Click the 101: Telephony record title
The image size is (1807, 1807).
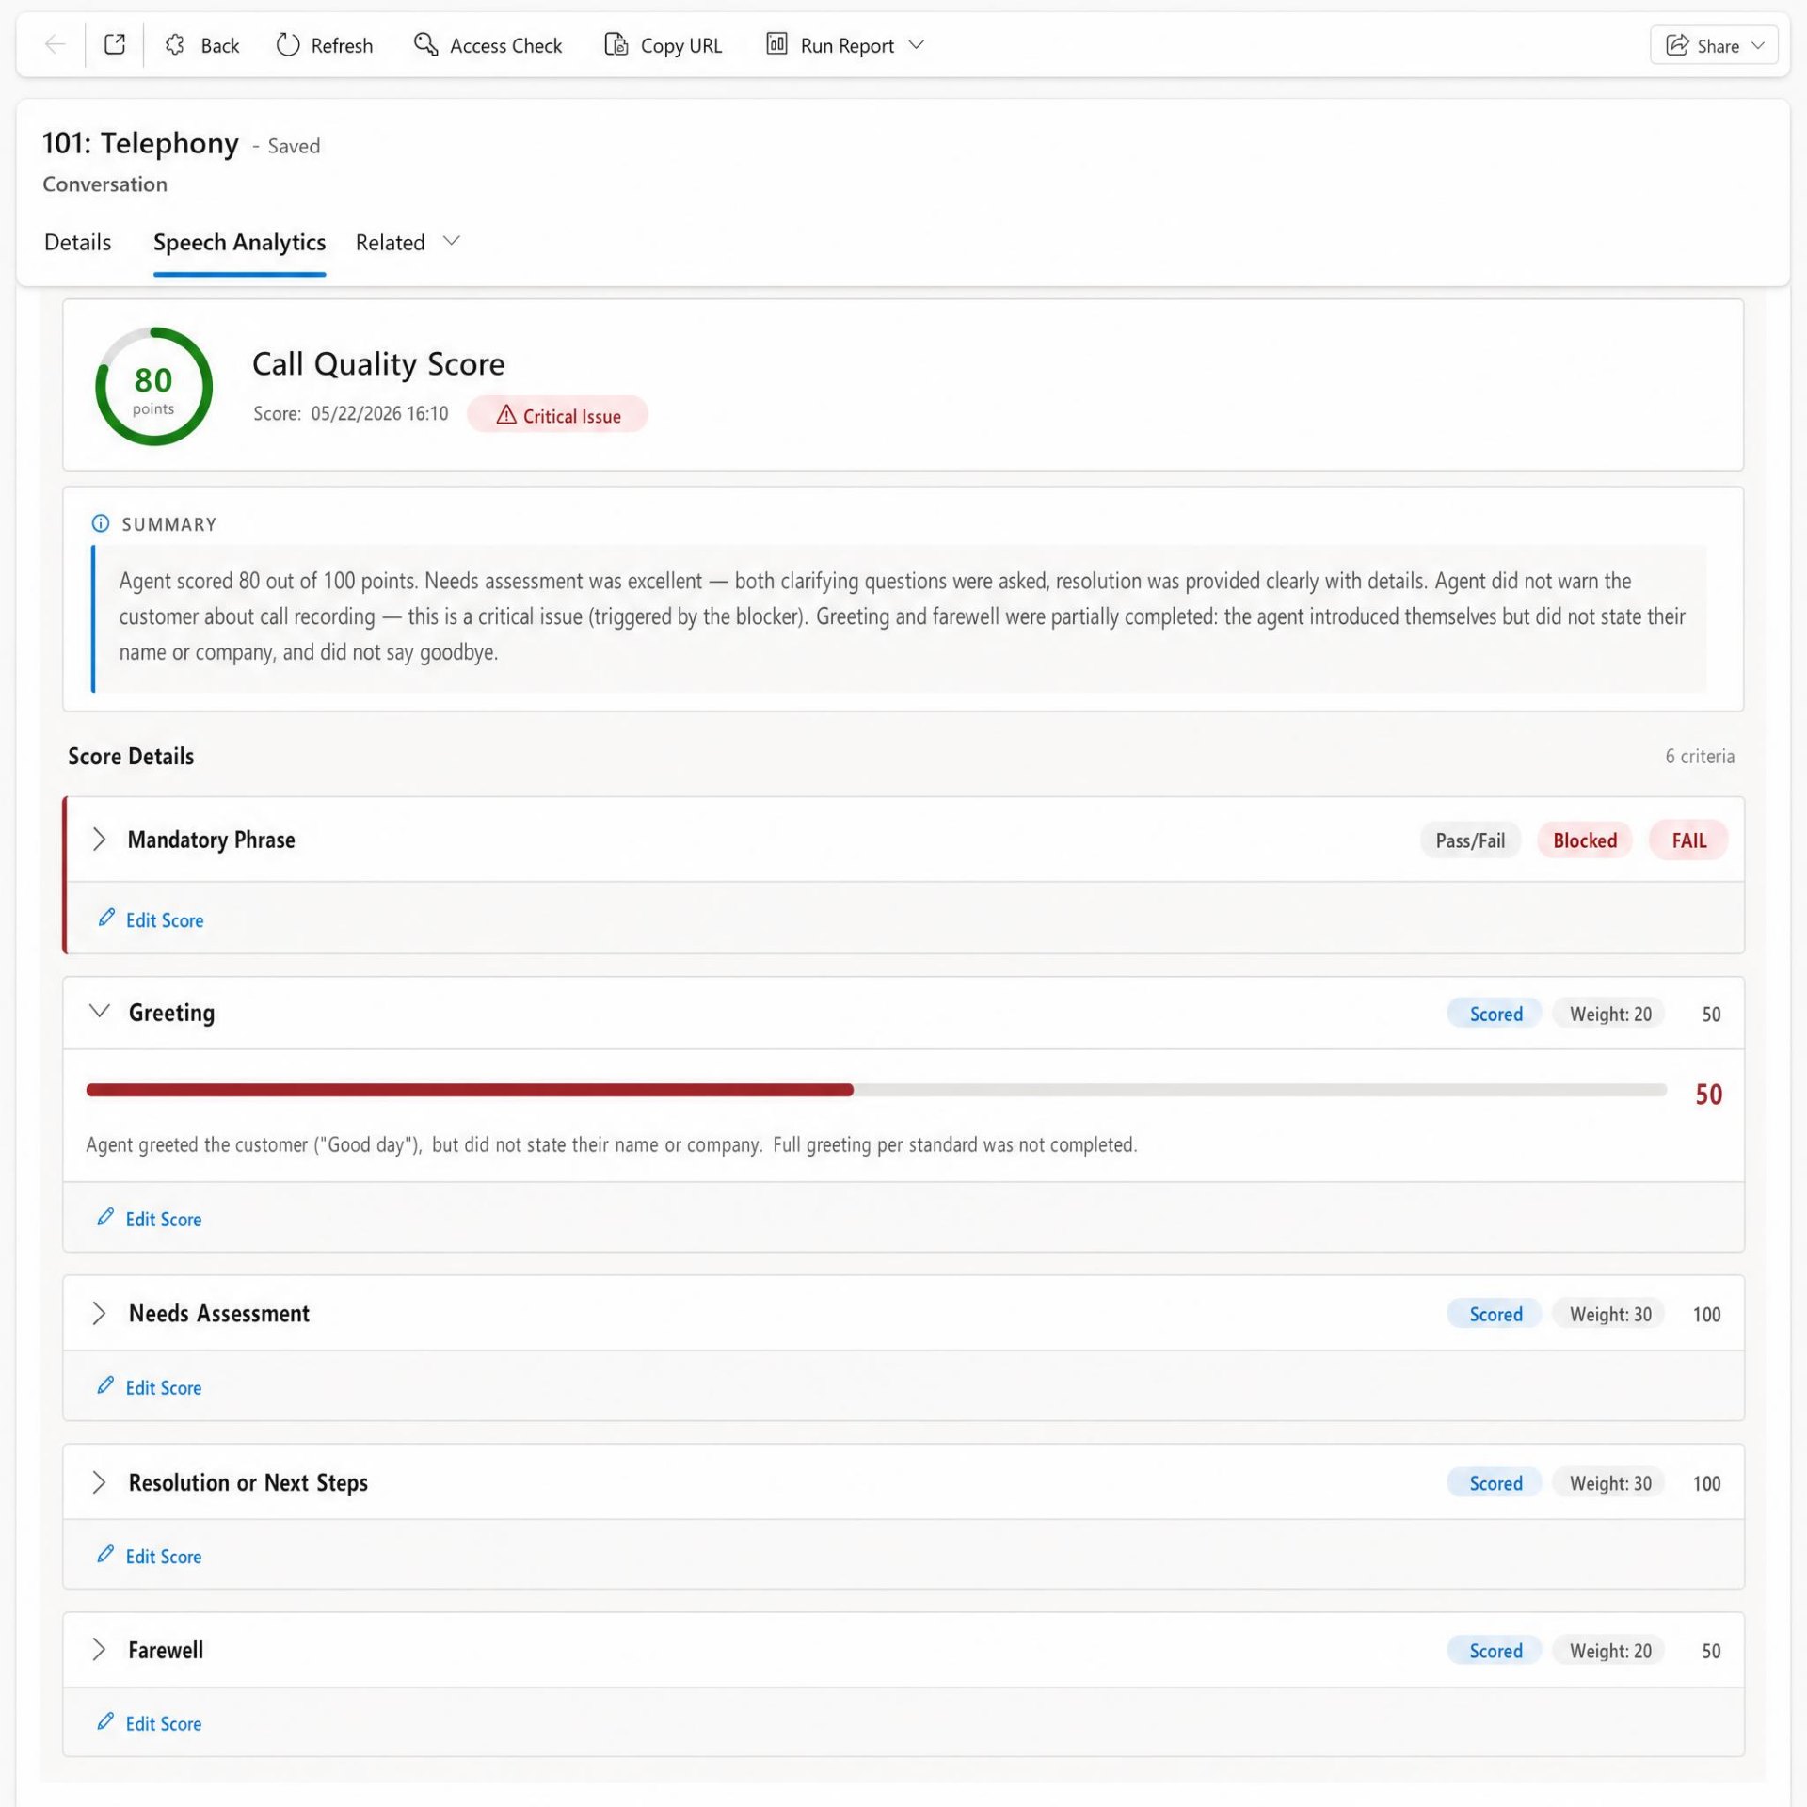(x=140, y=143)
